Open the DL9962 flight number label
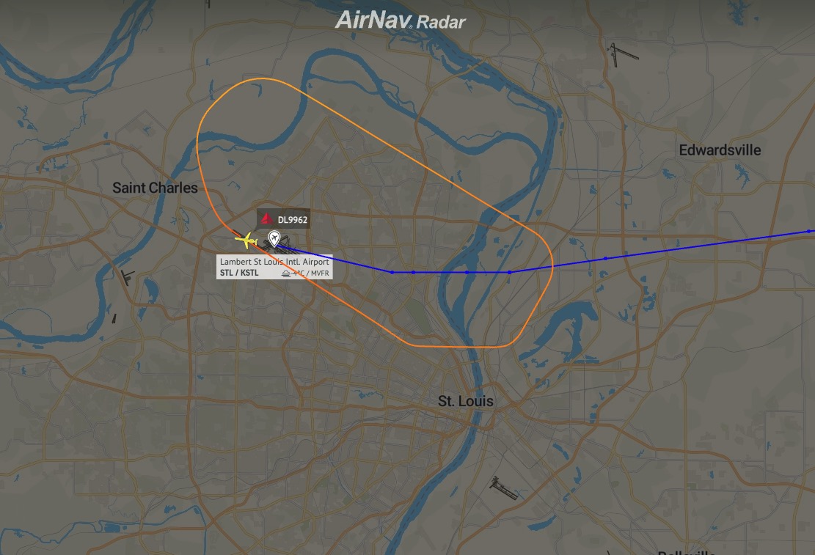Screen dimensions: 815x555 (293, 220)
